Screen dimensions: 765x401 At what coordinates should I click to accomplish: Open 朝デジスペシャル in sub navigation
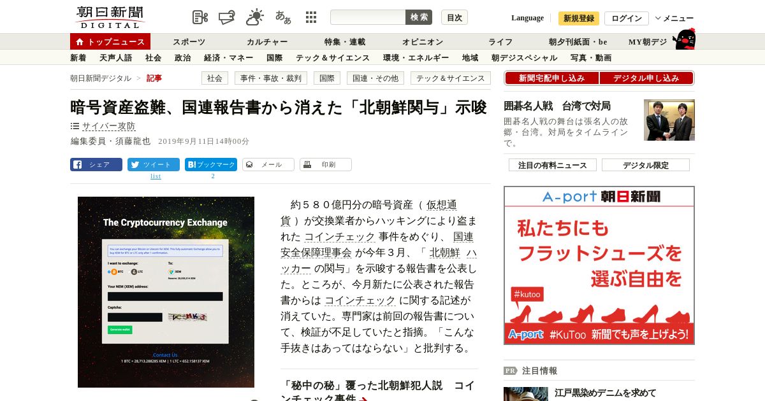524,57
